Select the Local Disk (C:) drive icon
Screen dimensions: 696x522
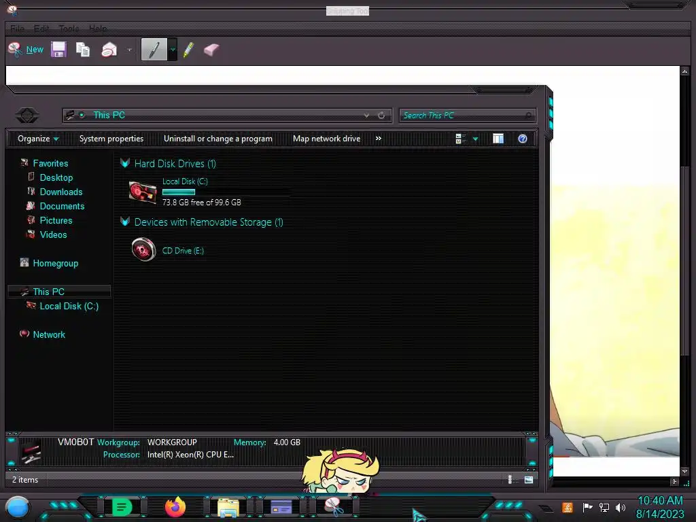tap(143, 192)
